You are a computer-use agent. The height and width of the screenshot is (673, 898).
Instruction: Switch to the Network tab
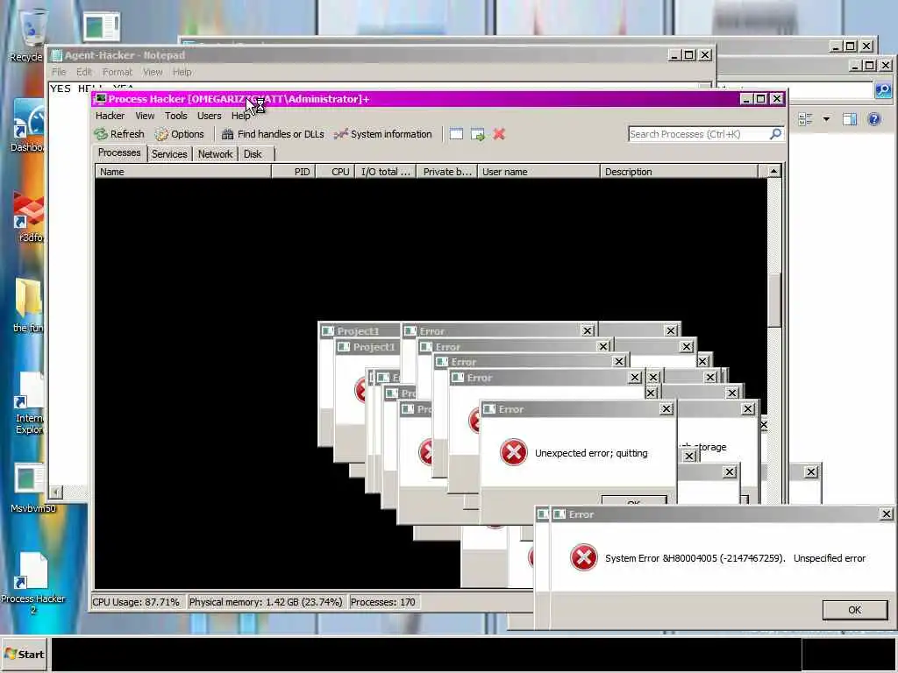pyautogui.click(x=216, y=154)
